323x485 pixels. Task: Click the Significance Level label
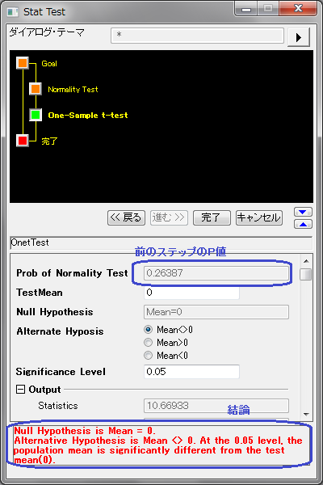61,372
